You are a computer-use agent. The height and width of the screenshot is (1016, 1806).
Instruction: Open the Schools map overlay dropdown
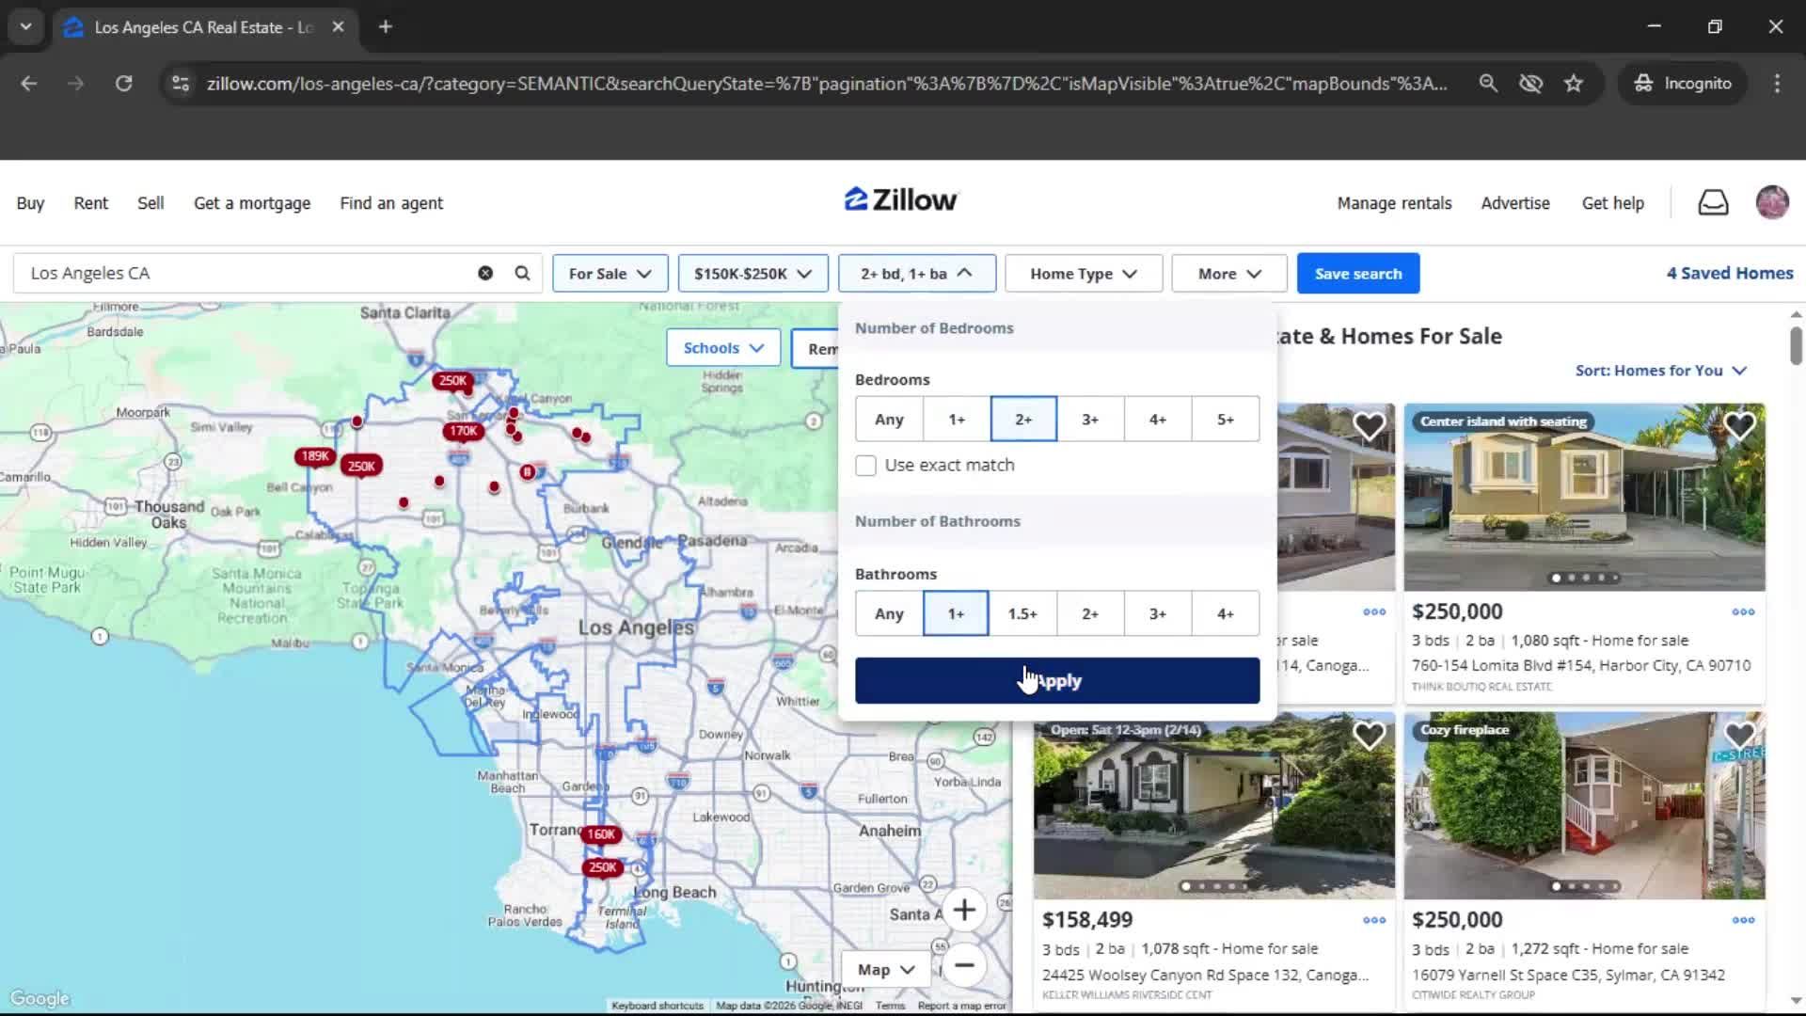pos(722,347)
